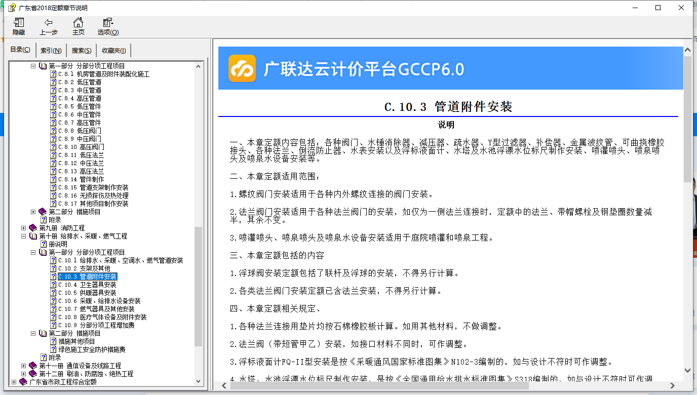Click the heading C.10.3 管道附件安装
This screenshot has height=395, width=697.
point(448,107)
